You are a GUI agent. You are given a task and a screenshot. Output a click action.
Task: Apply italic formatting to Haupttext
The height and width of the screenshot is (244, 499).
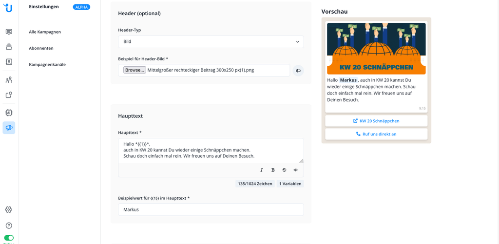[x=262, y=170]
